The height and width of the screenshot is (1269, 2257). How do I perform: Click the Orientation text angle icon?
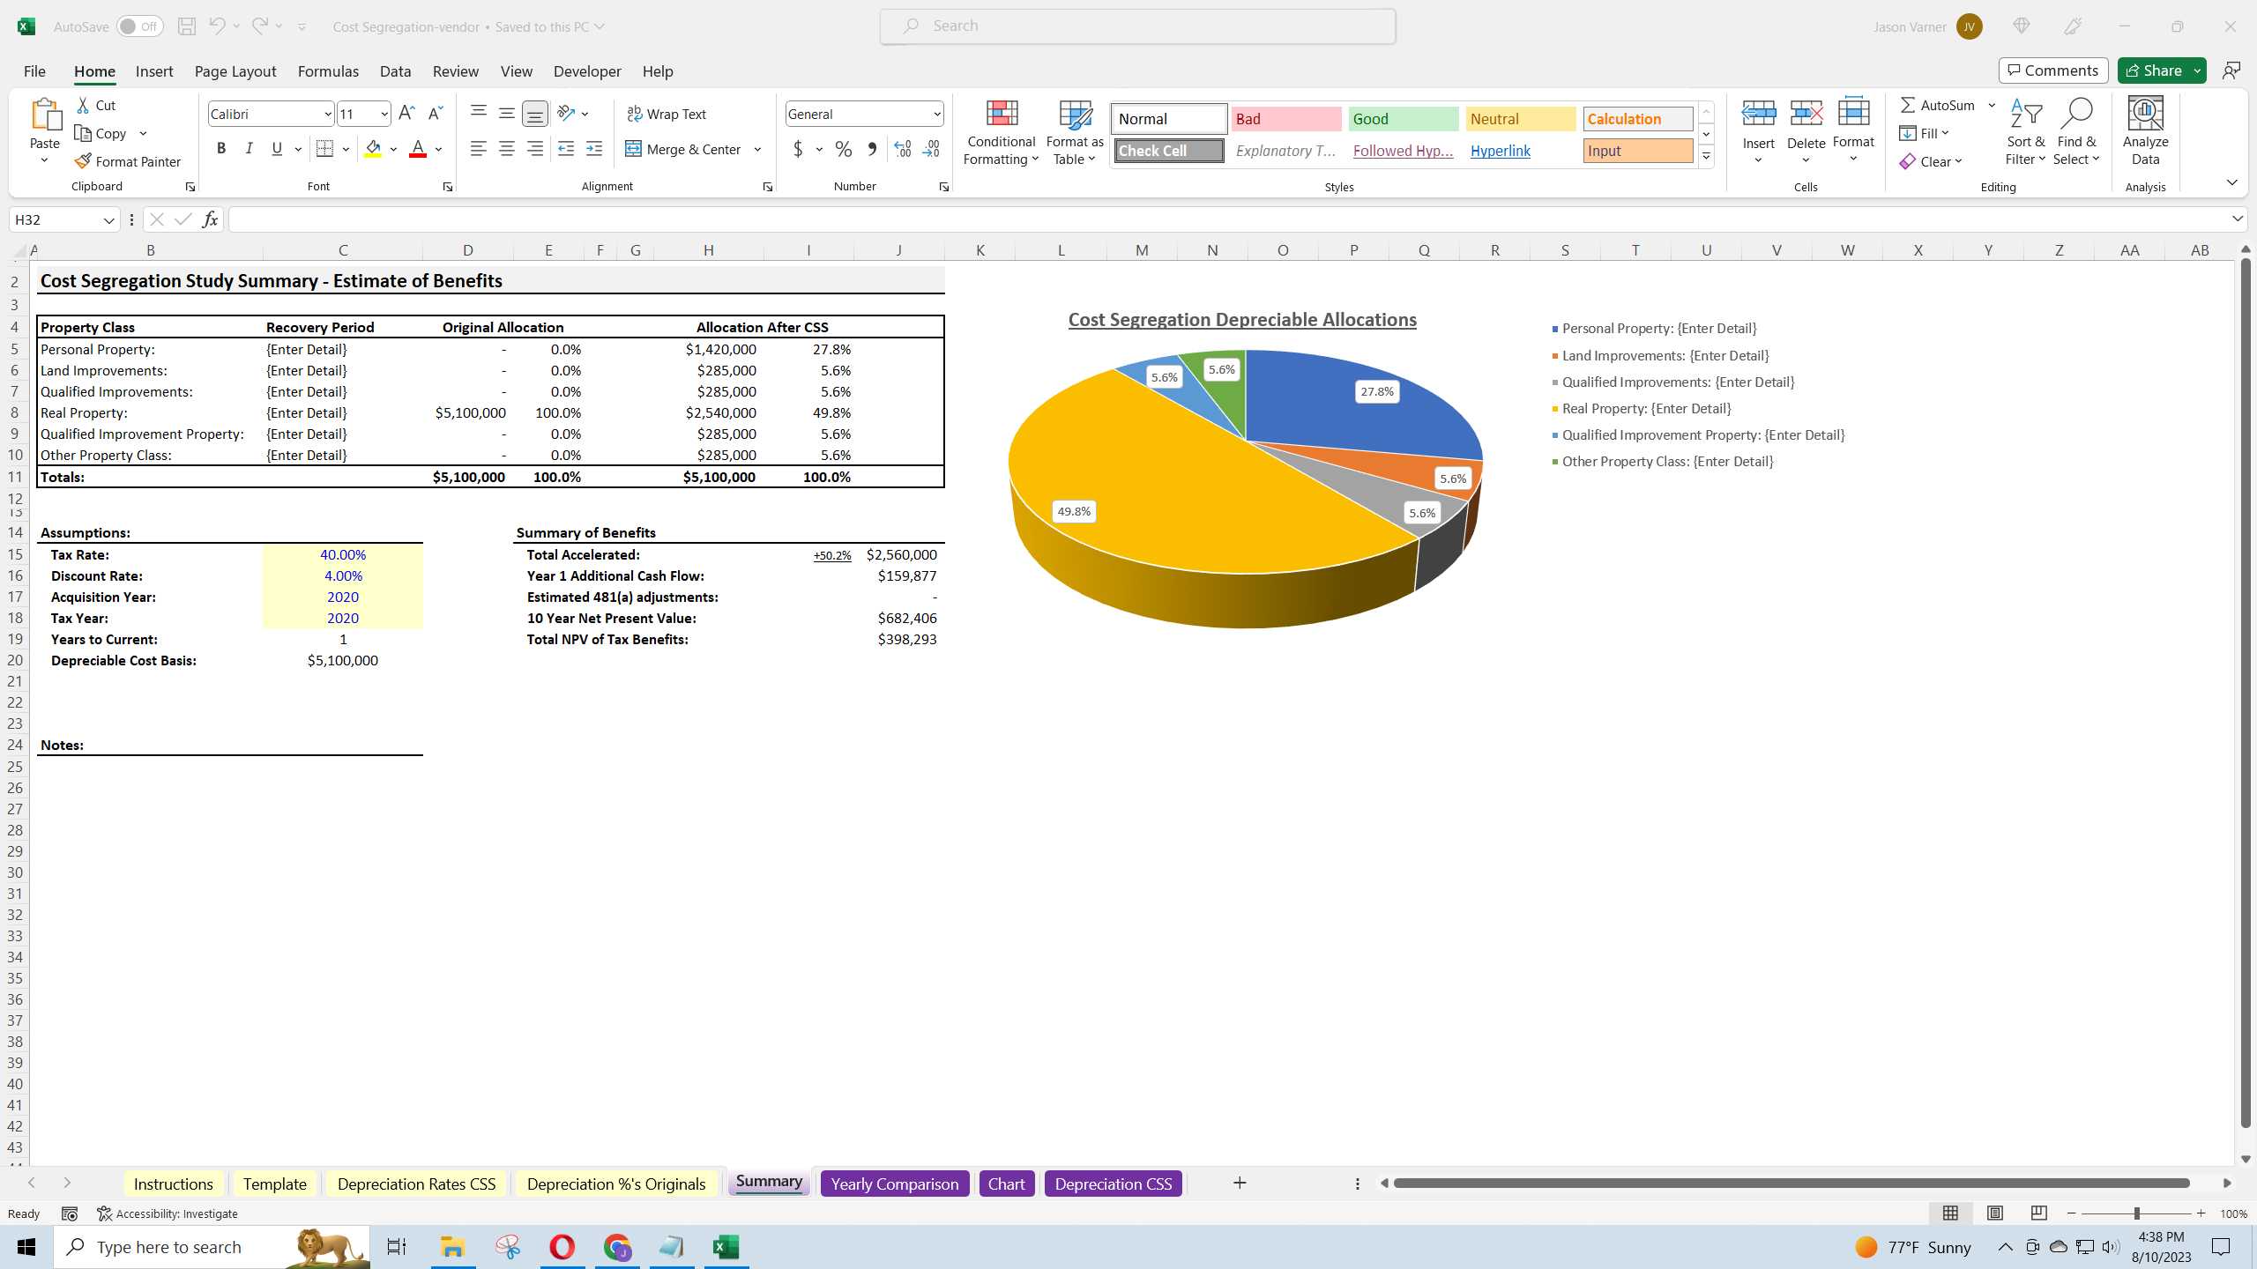click(566, 113)
